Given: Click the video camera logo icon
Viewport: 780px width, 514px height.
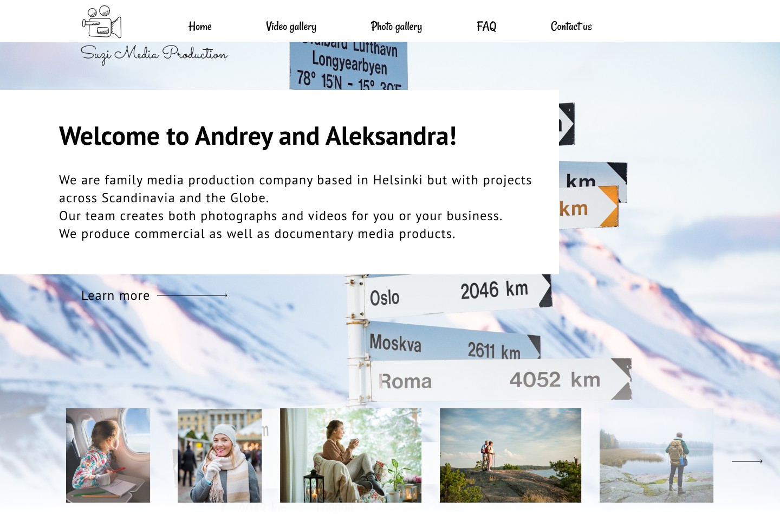Looking at the screenshot, I should 102,22.
